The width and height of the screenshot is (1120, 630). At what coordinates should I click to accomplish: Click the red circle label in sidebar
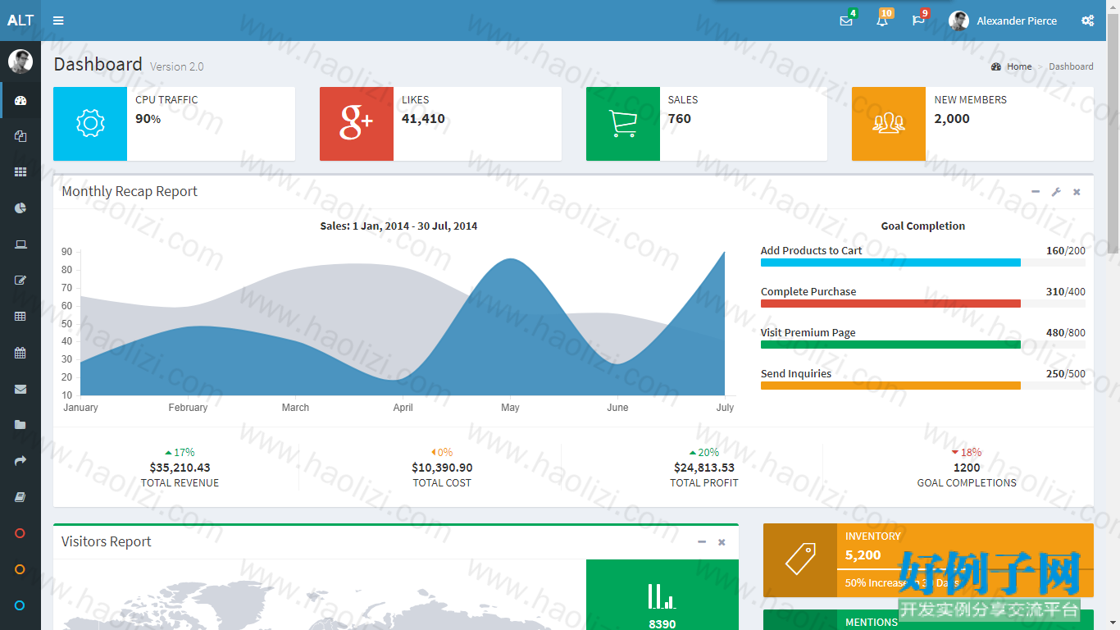tap(20, 533)
